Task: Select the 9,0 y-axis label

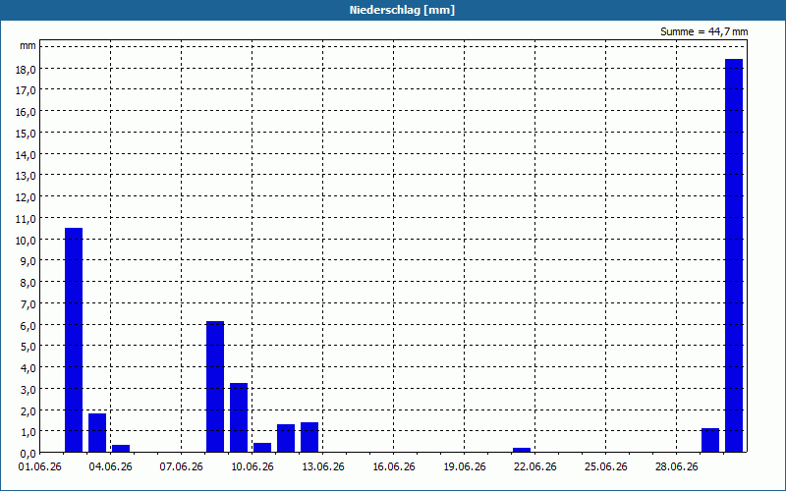Action: tap(28, 261)
